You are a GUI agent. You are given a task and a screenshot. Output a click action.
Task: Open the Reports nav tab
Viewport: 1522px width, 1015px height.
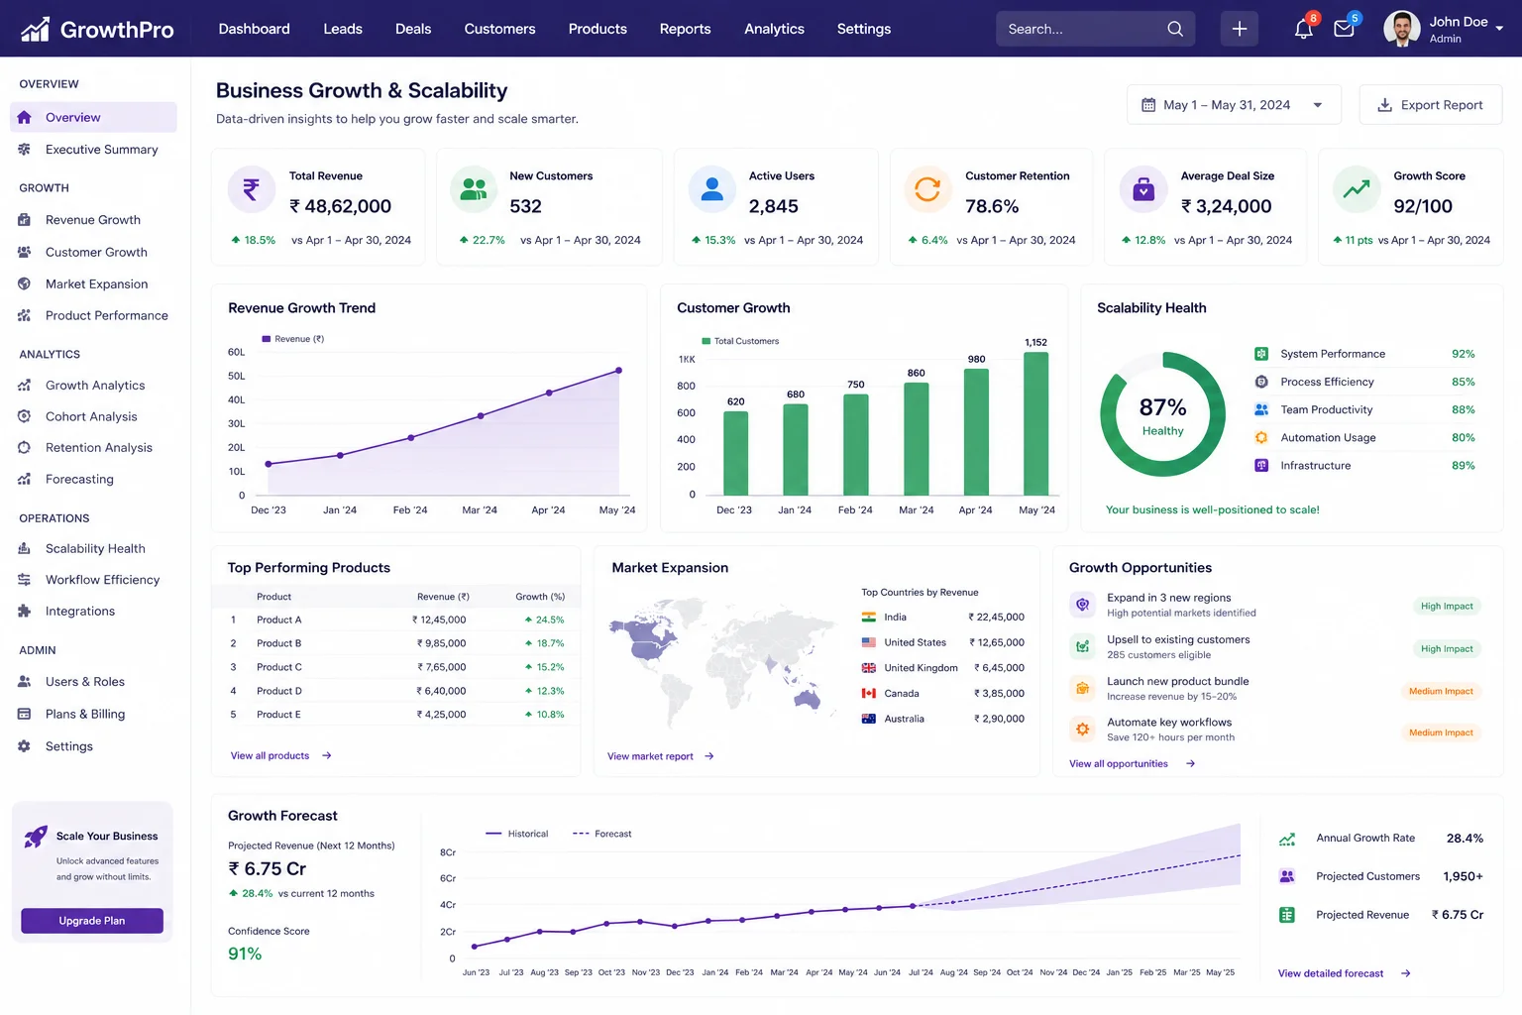[x=686, y=29]
